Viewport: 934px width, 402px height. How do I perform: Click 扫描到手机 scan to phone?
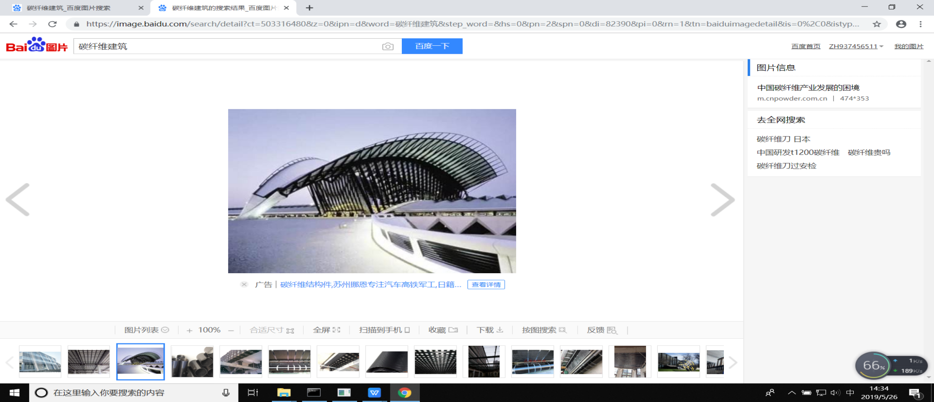point(384,330)
